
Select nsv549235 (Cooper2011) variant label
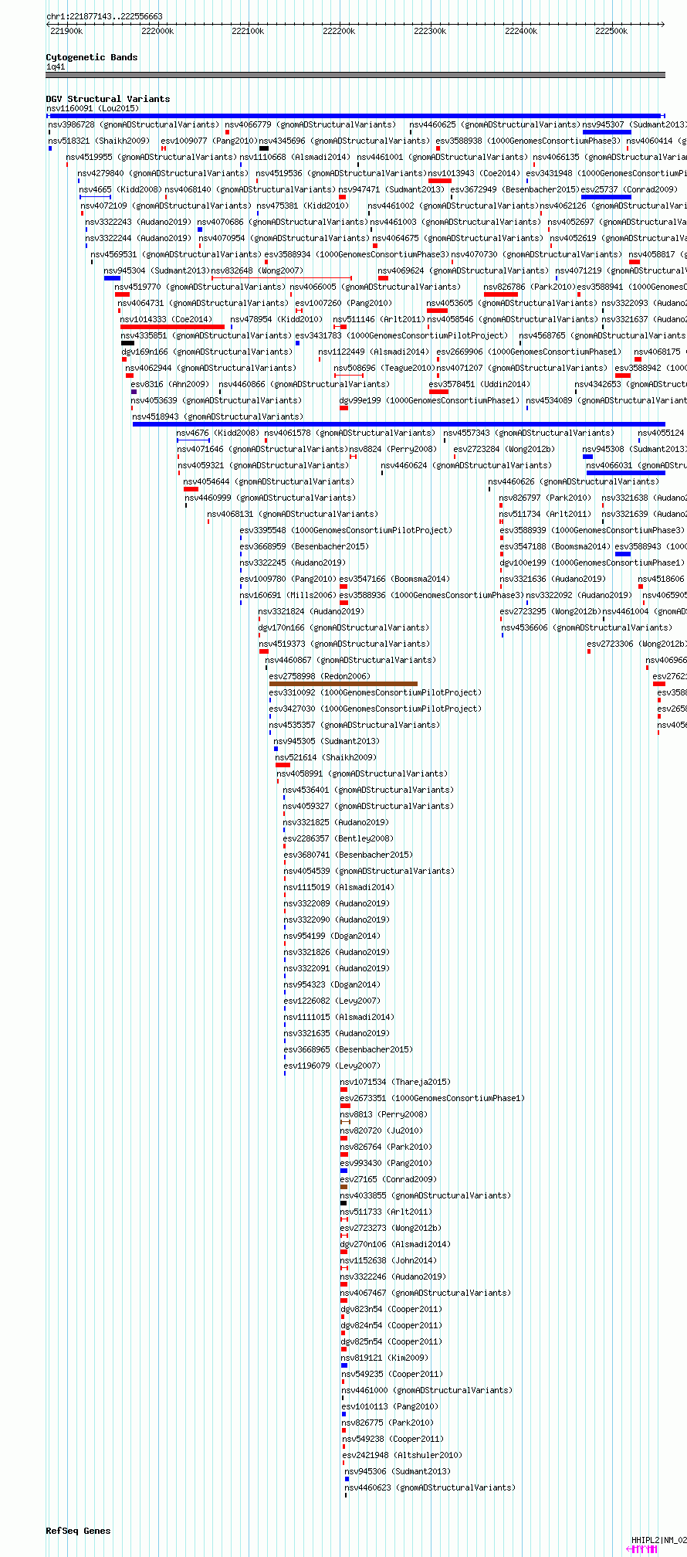[x=392, y=1374]
